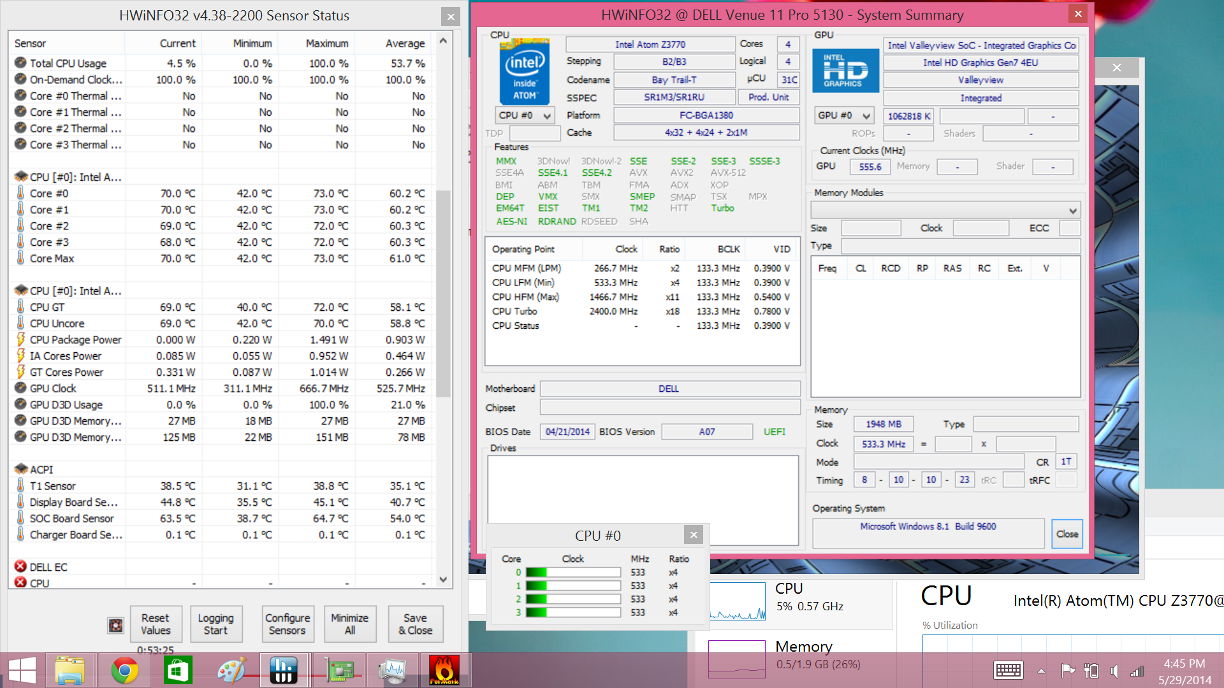Launch Google Chrome from the taskbar
Viewport: 1224px width, 688px height.
(x=124, y=670)
